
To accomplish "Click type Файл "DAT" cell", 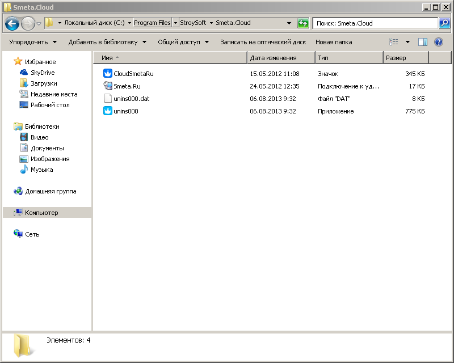I will point(334,99).
